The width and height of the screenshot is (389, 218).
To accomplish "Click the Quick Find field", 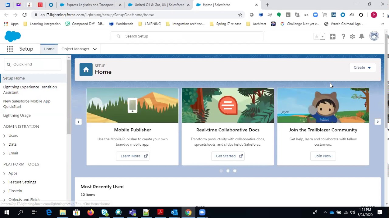I will [x=33, y=64].
